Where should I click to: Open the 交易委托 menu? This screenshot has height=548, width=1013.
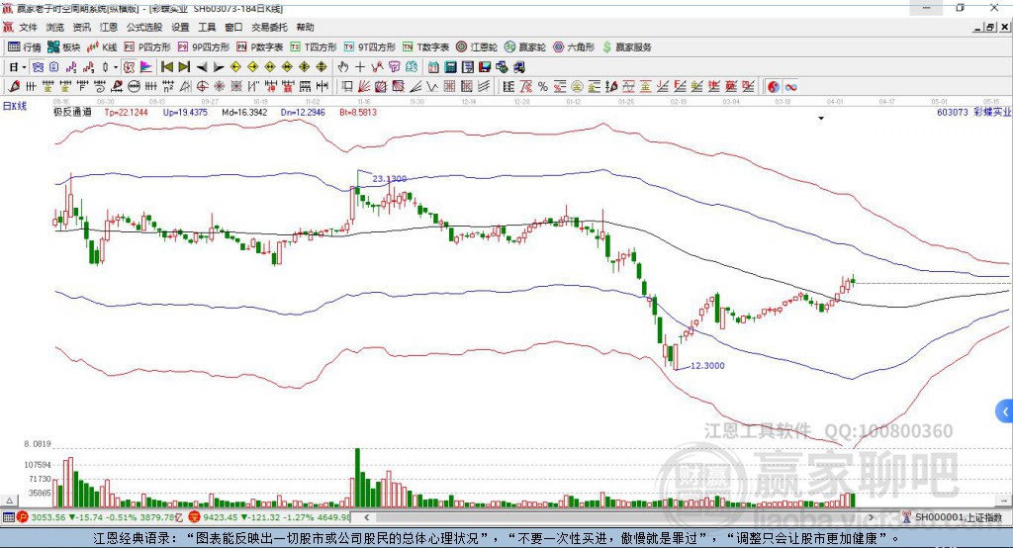pyautogui.click(x=269, y=27)
